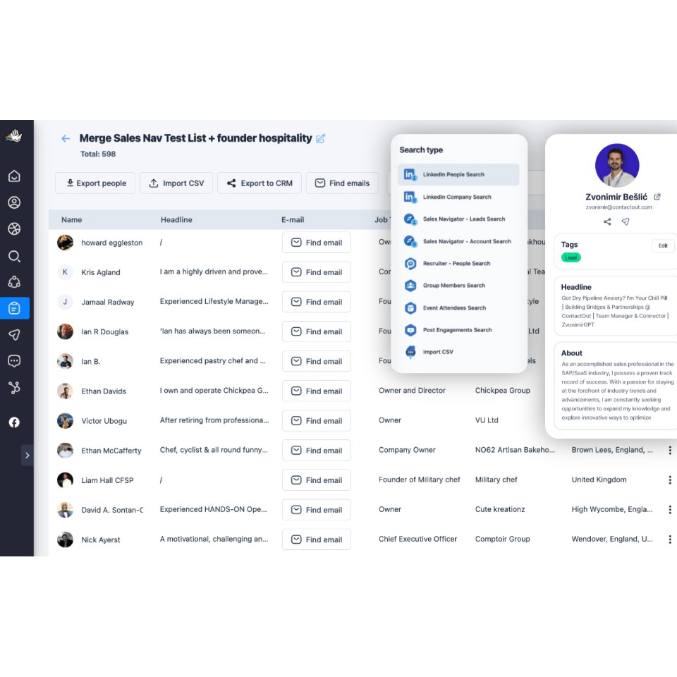Find email for Ian B.
677x677 pixels.
click(317, 361)
